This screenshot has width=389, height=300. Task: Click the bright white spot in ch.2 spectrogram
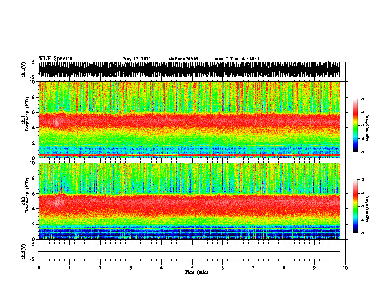pyautogui.click(x=57, y=203)
